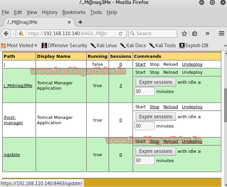Click the vertical scrollbar thumb

[226, 105]
